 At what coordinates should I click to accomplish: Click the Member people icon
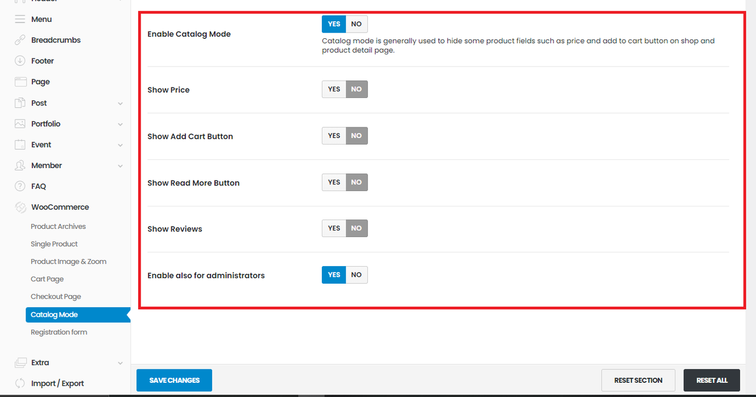[20, 166]
